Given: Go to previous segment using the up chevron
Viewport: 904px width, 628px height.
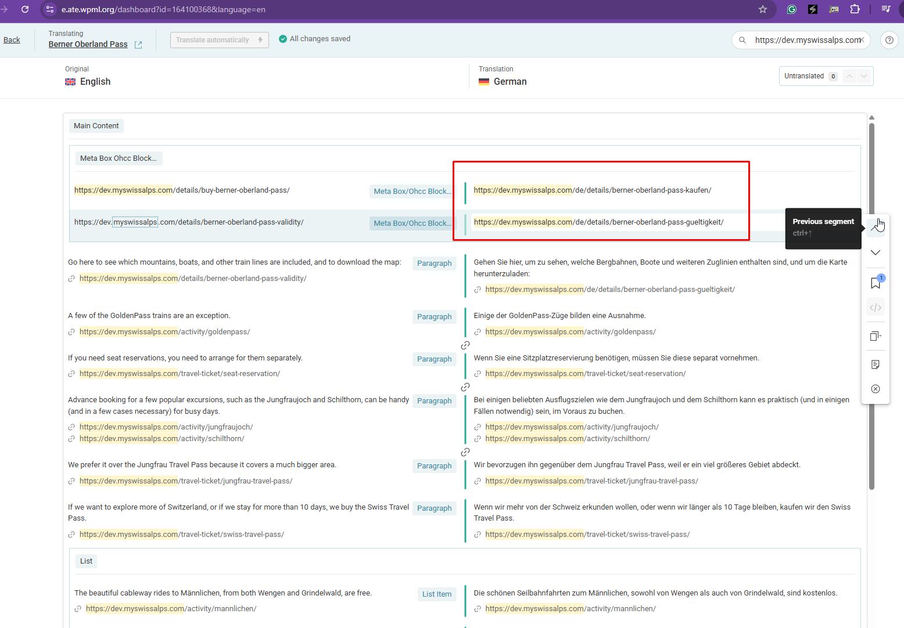Looking at the screenshot, I should (x=875, y=227).
